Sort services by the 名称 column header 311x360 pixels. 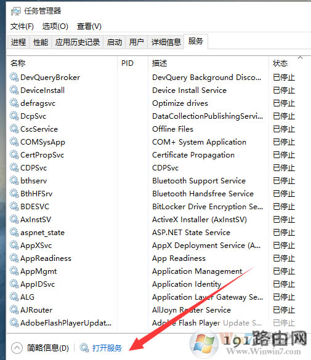[18, 63]
